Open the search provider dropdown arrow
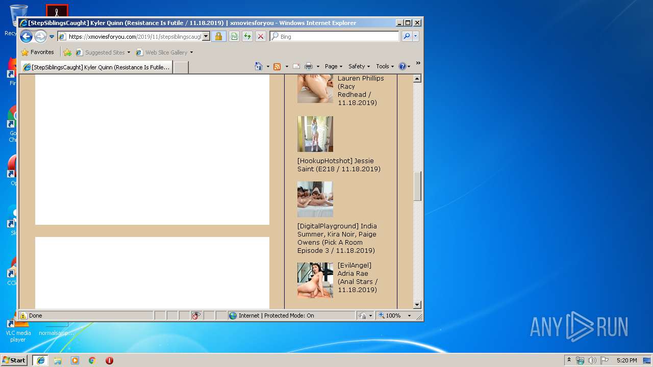This screenshot has width=653, height=367. pyautogui.click(x=416, y=37)
